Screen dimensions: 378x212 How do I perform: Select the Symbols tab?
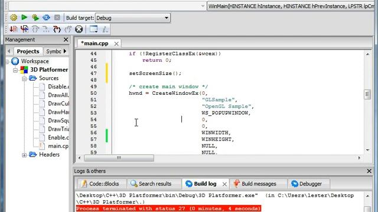[54, 51]
